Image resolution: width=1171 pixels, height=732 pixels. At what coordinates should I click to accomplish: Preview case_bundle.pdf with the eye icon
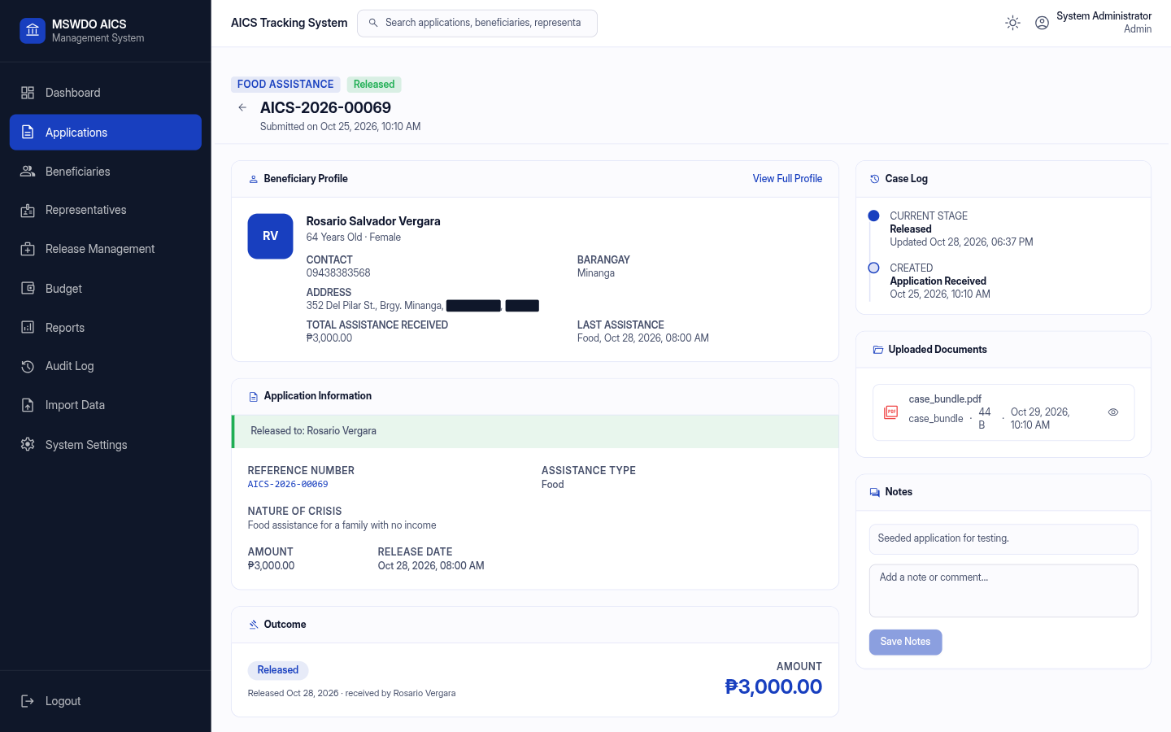(x=1113, y=412)
